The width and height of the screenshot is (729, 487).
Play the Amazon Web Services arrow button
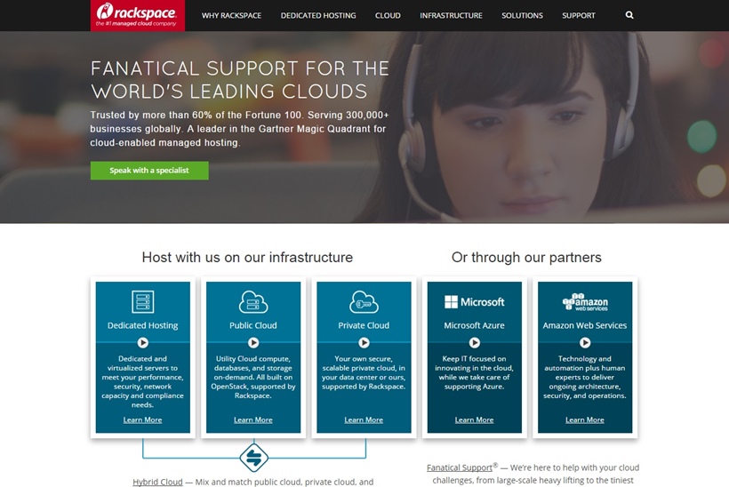tap(585, 342)
